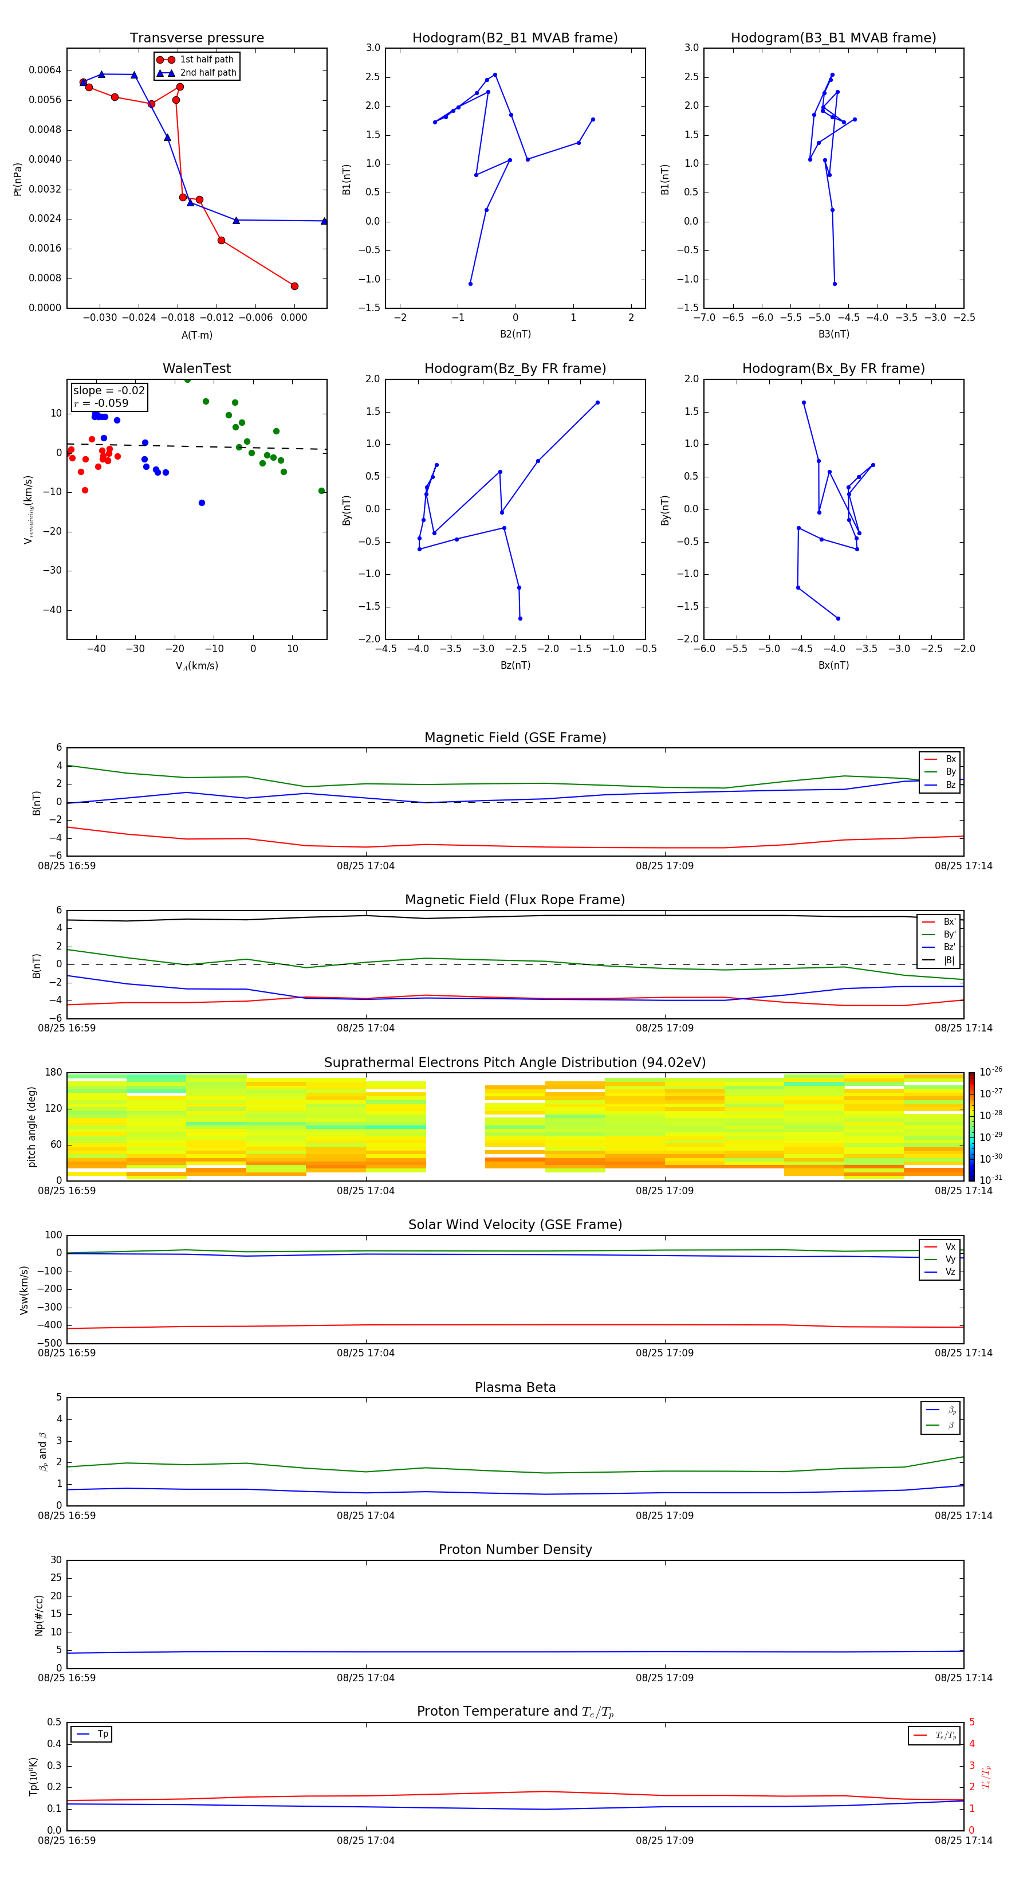Click the 'Np(#/cc)' y-axis label
Image resolution: width=1031 pixels, height=1891 pixels.
point(39,1614)
